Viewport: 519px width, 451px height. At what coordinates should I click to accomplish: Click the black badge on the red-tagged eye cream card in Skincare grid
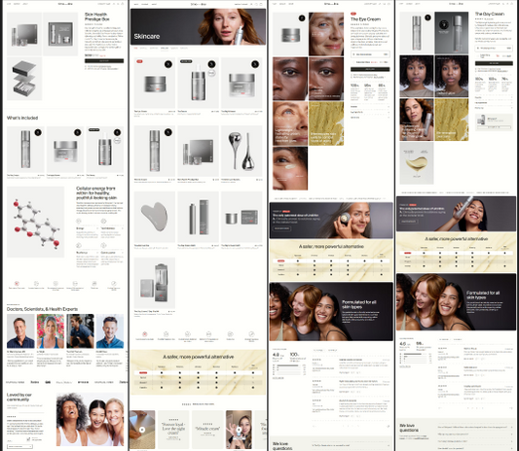(168, 64)
